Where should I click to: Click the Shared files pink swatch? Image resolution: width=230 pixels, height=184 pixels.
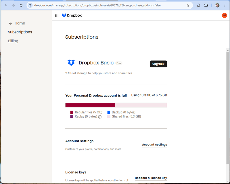109,117
